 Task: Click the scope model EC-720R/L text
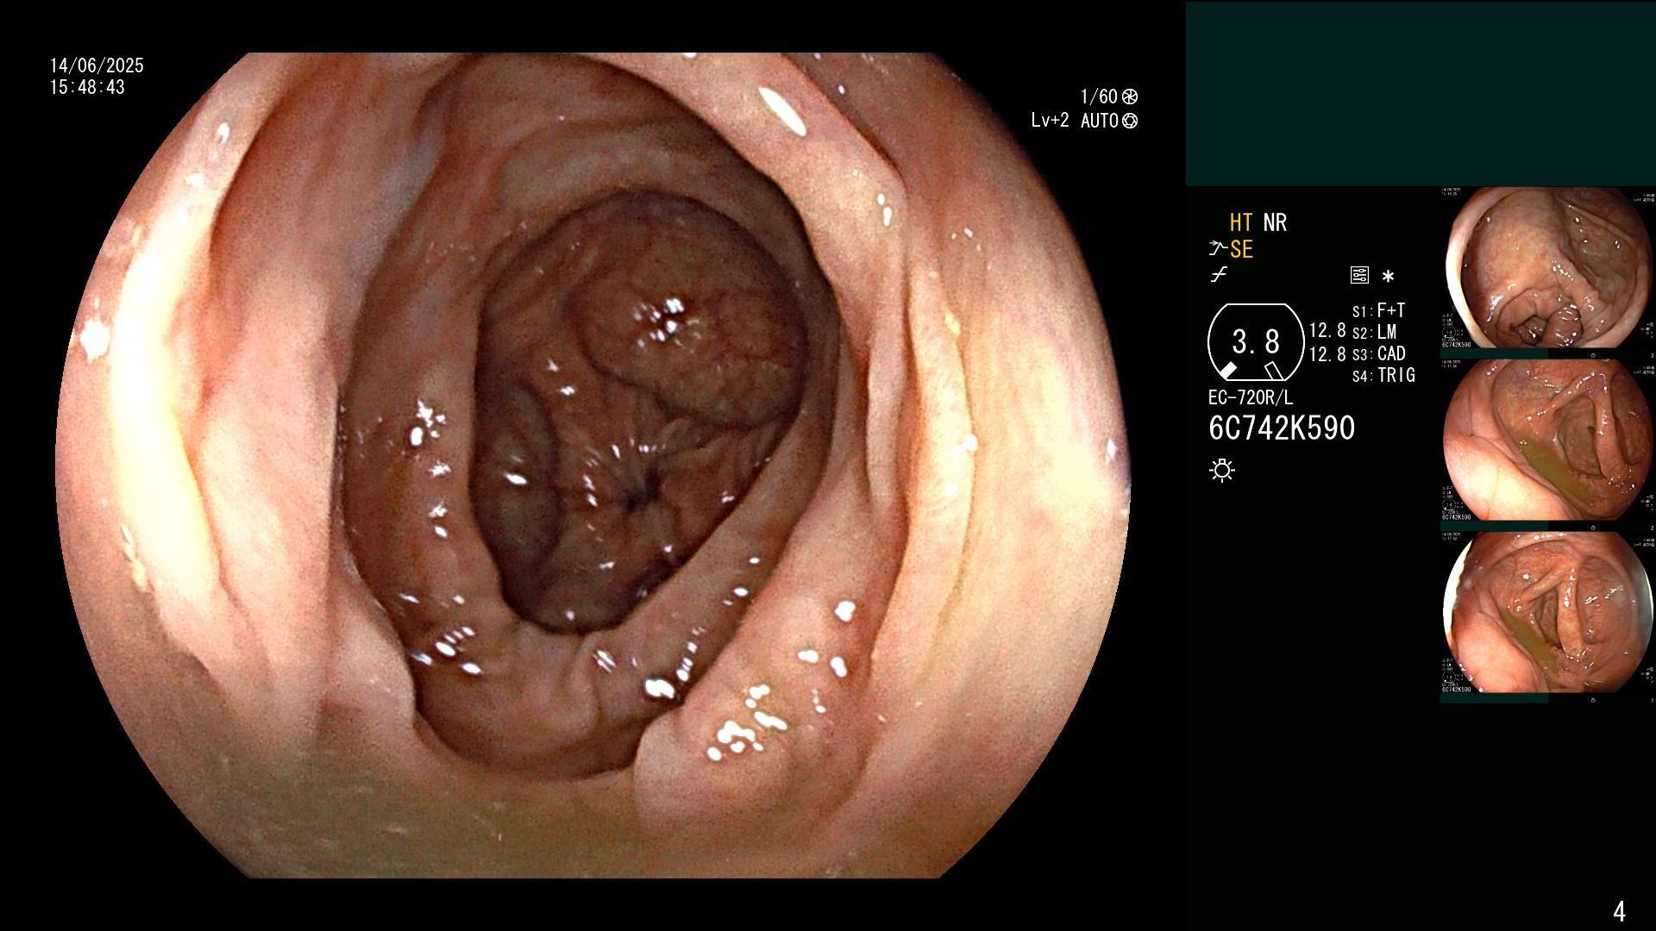(x=1251, y=398)
